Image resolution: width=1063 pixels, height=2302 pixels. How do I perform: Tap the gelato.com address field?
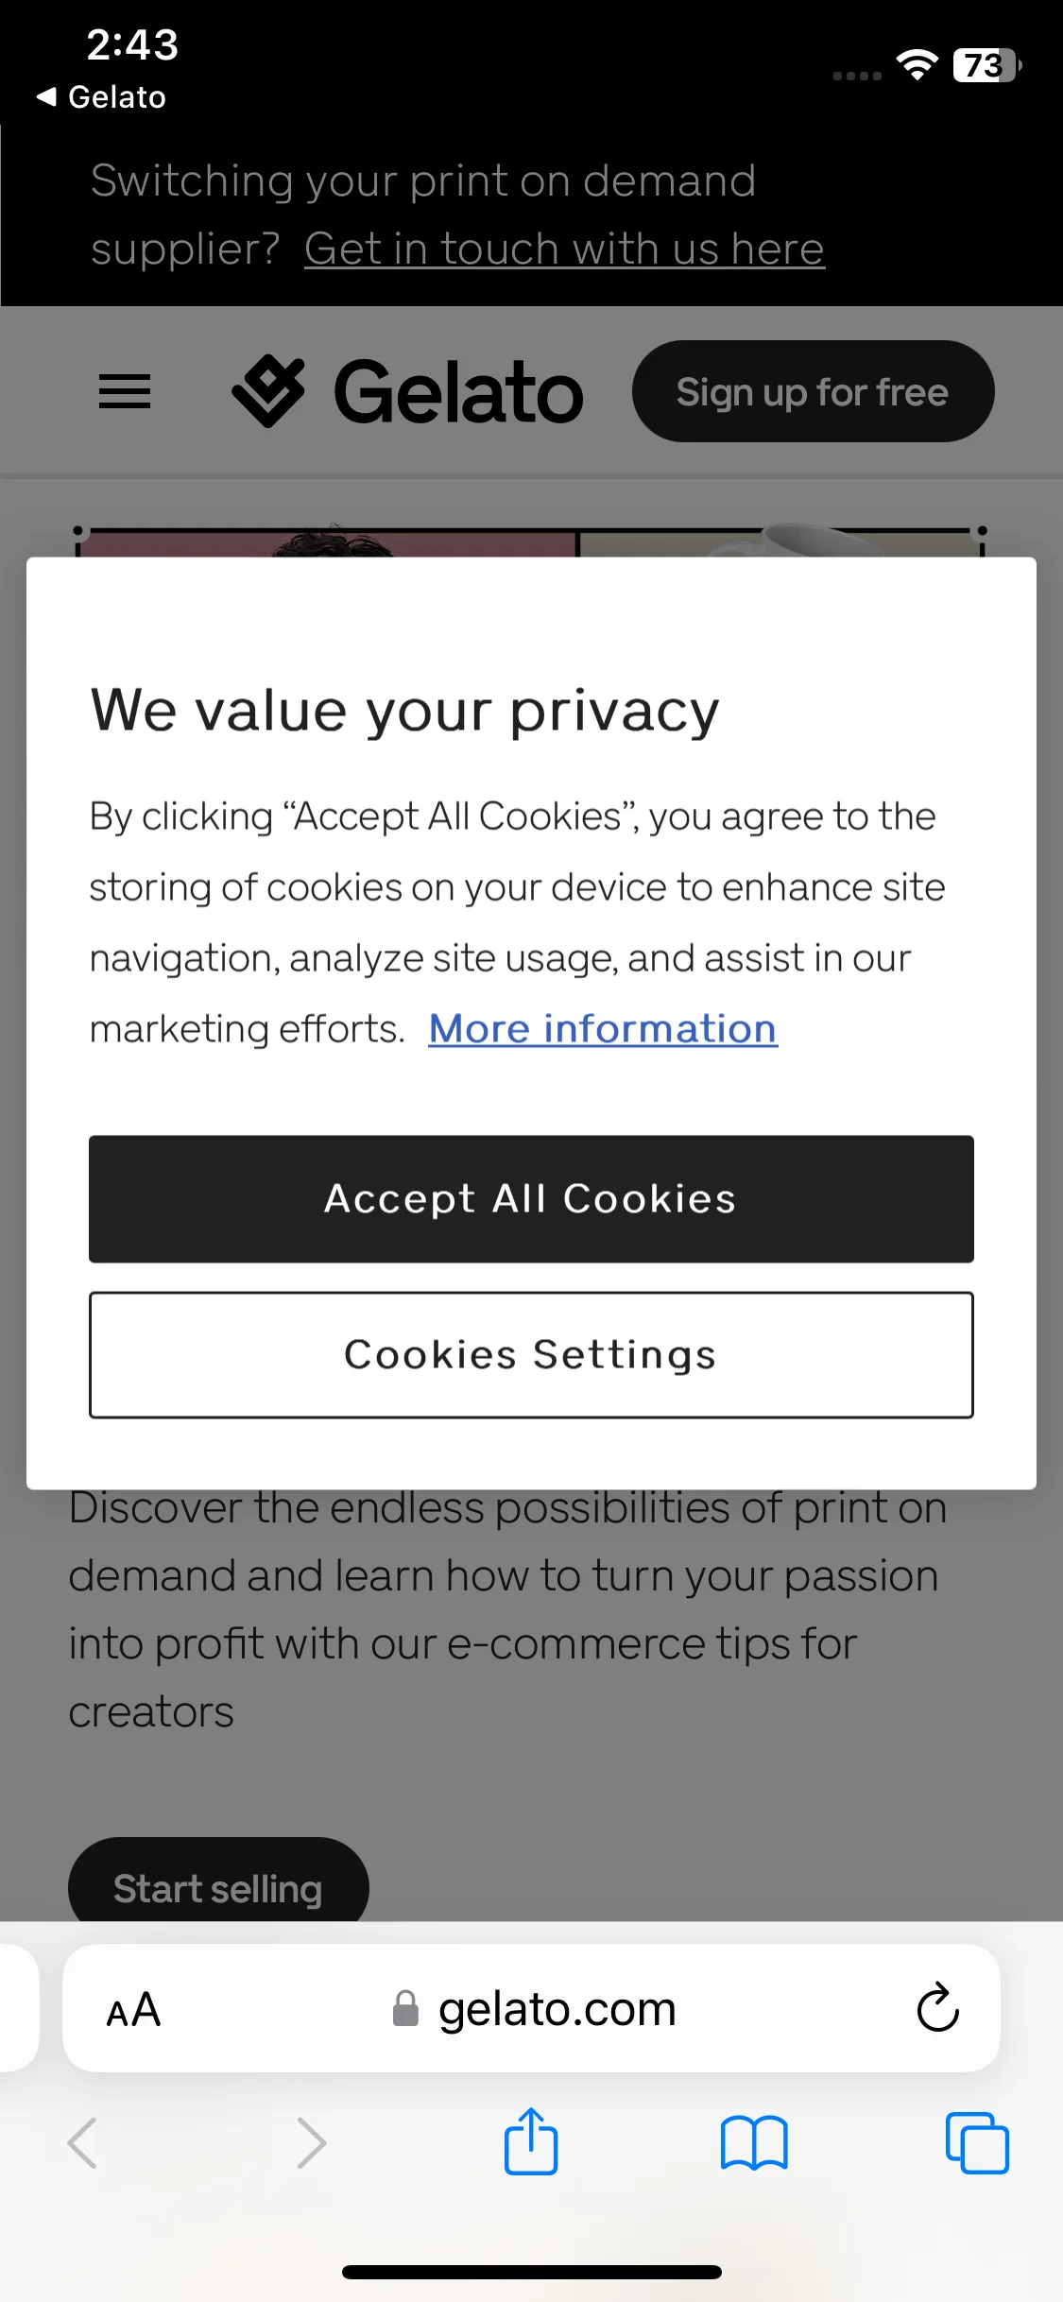click(x=531, y=2008)
